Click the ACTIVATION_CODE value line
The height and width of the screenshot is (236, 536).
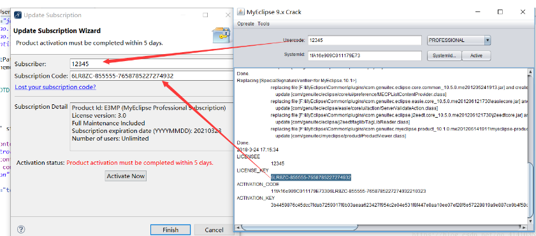pos(349,191)
